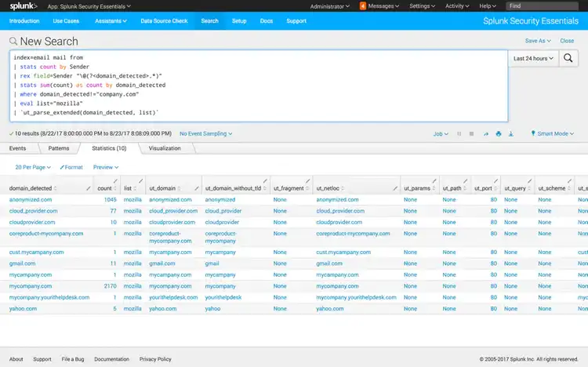The height and width of the screenshot is (367, 588).
Task: Pause the running search job
Action: [459, 134]
